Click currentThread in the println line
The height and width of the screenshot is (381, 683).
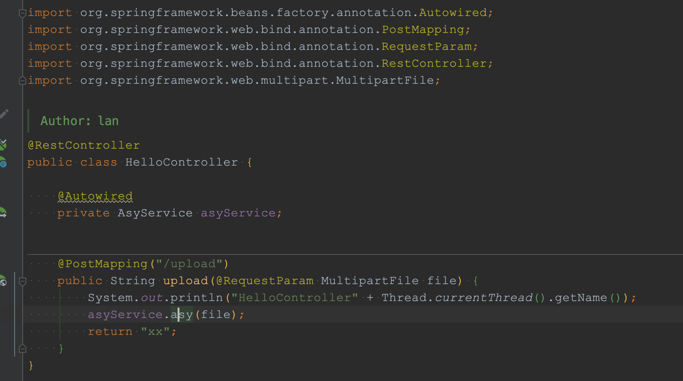483,298
